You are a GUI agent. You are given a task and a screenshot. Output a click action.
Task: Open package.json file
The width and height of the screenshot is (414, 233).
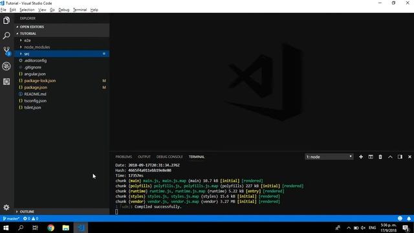(x=62, y=87)
